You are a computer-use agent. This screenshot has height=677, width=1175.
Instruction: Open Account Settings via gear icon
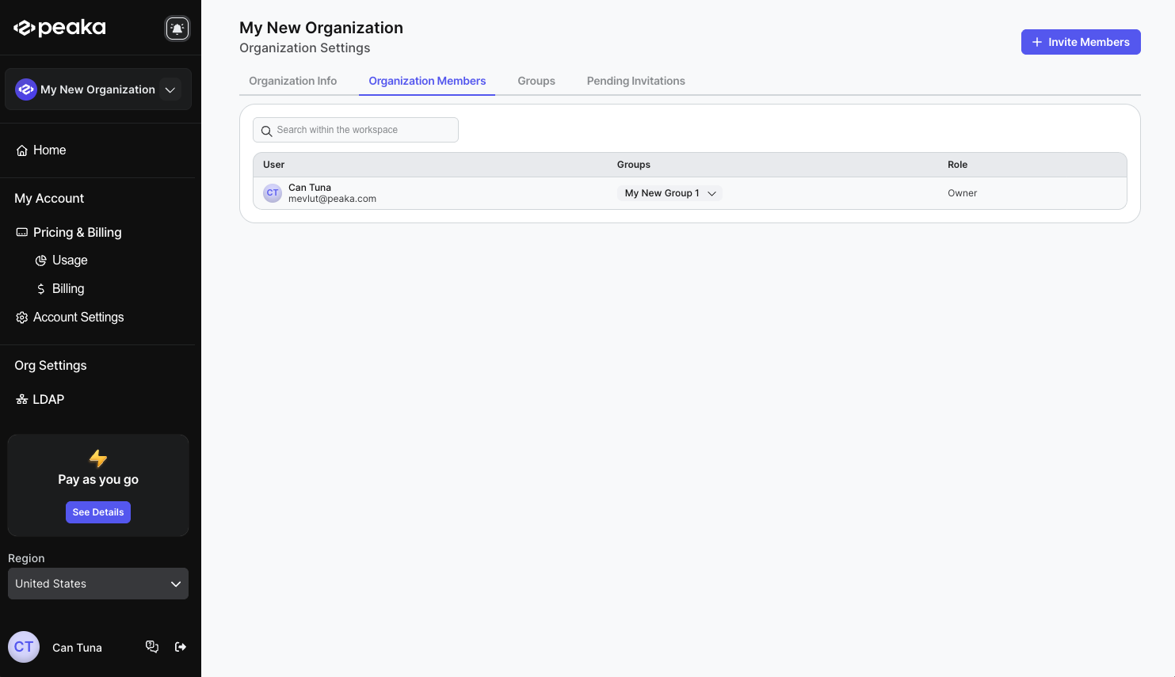pos(21,317)
